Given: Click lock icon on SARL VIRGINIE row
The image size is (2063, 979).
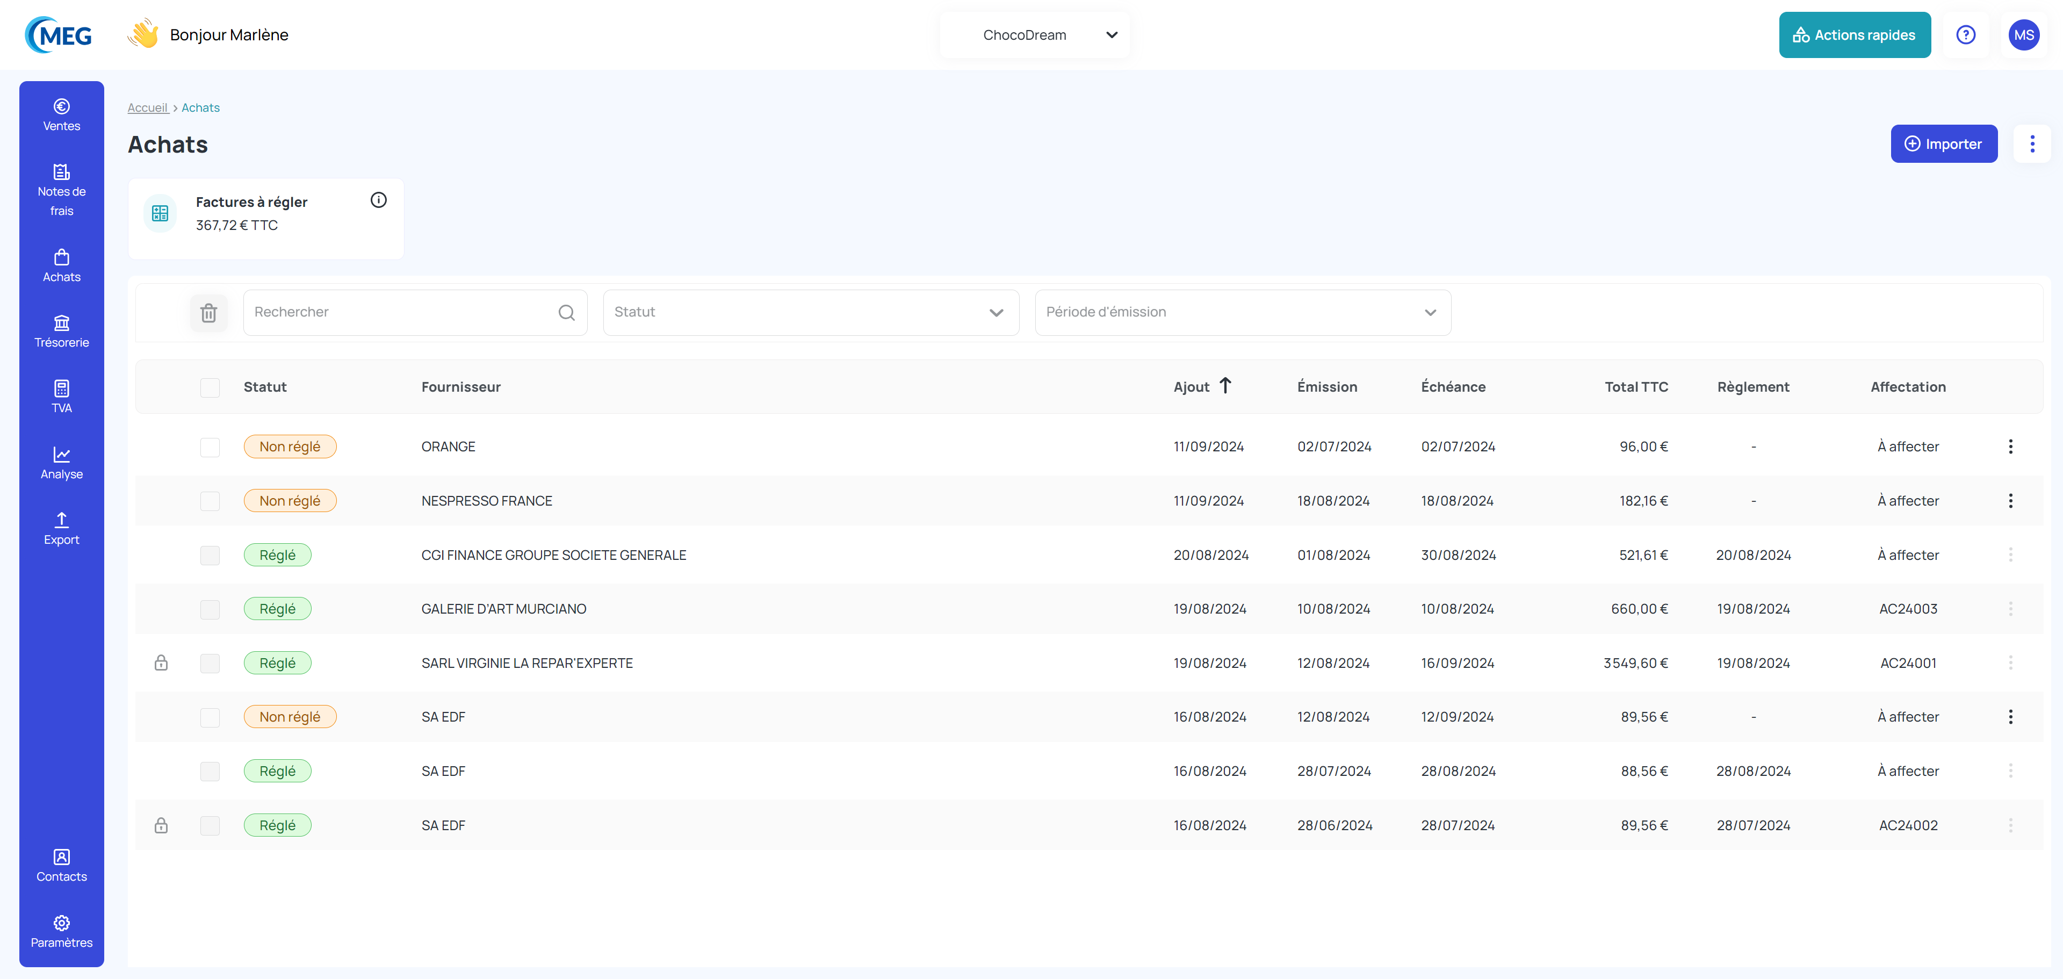Looking at the screenshot, I should 161,663.
